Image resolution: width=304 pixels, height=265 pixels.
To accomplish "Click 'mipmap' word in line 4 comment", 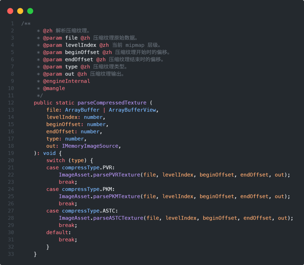I will pos(135,45).
